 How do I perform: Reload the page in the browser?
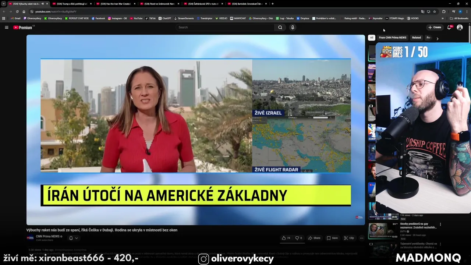[17, 11]
